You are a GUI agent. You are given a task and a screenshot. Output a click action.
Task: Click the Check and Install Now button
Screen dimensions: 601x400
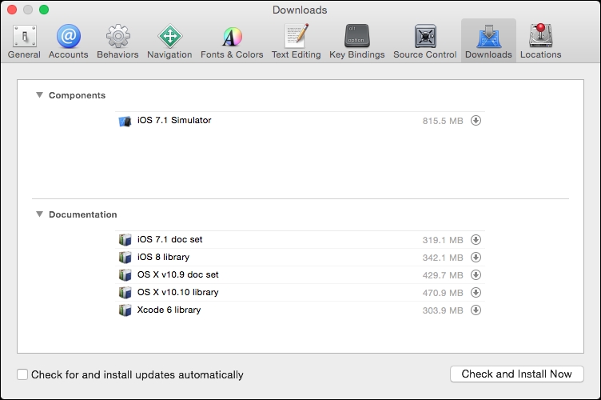coord(516,374)
